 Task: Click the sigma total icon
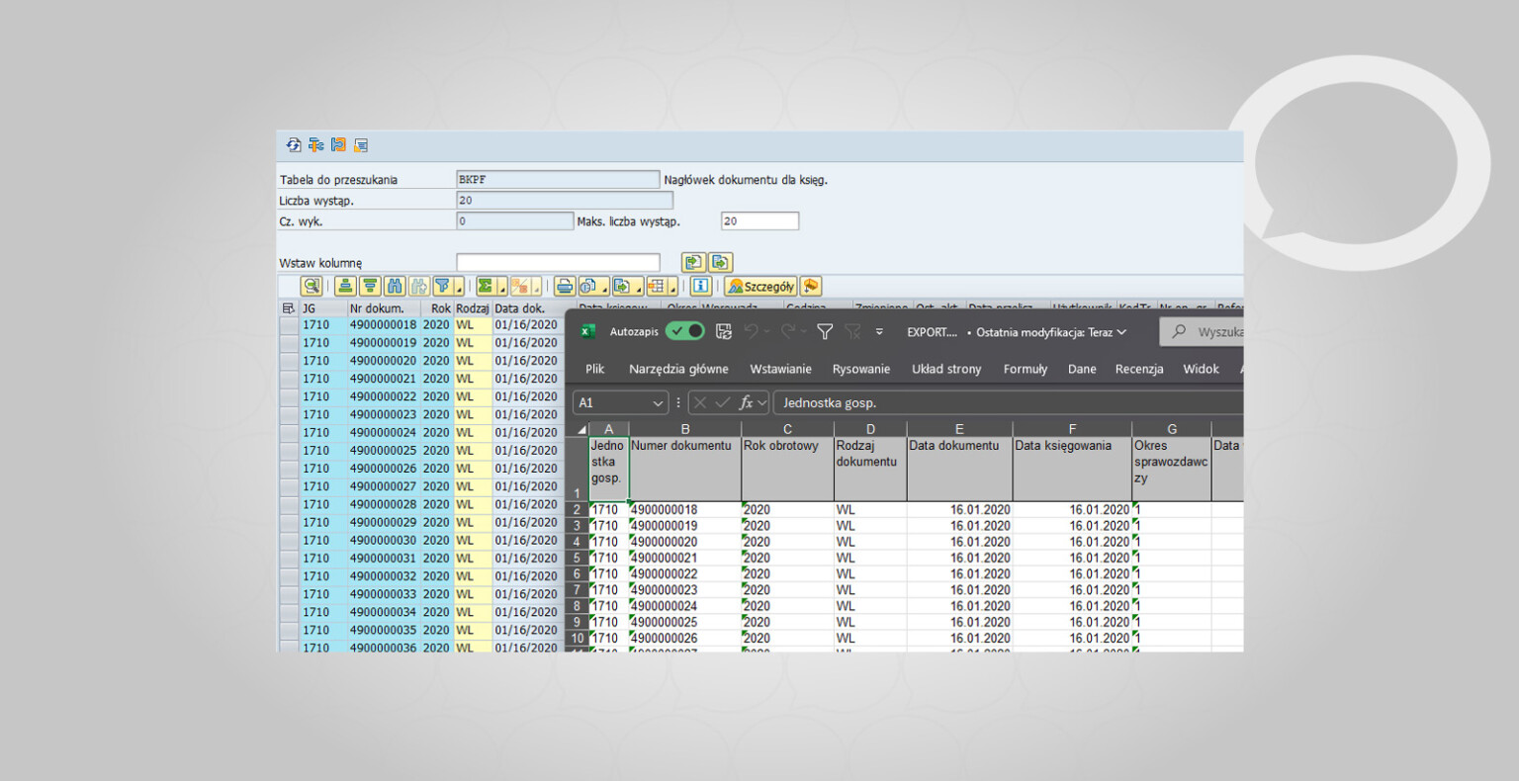click(x=486, y=286)
